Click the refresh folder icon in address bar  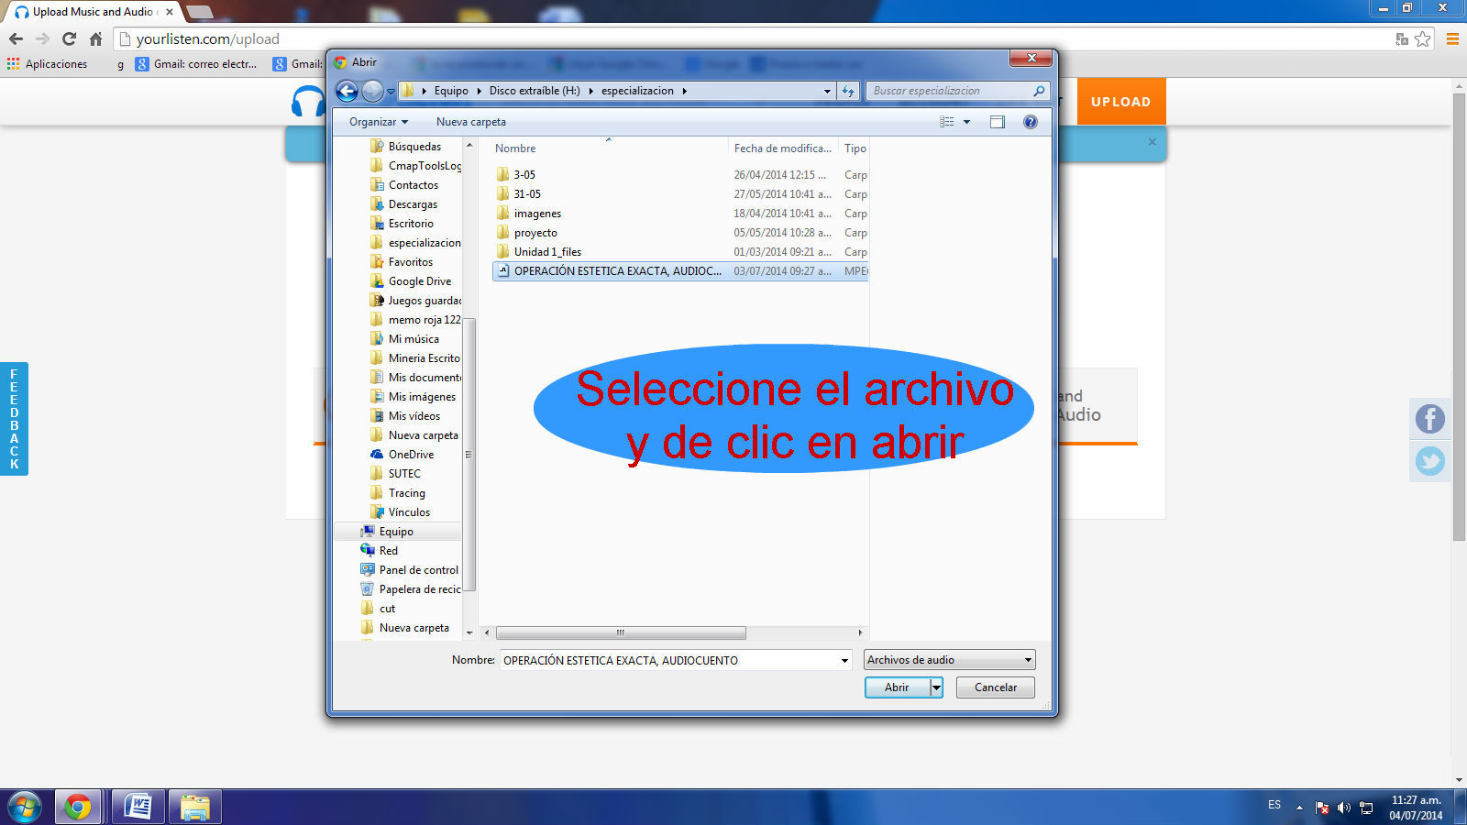coord(848,91)
